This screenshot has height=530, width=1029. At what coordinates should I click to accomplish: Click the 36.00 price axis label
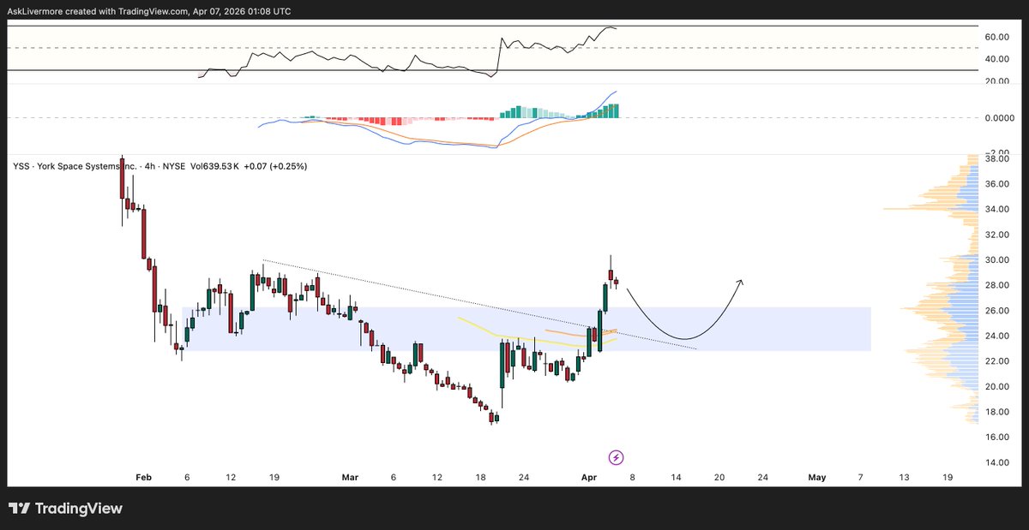[x=996, y=184]
